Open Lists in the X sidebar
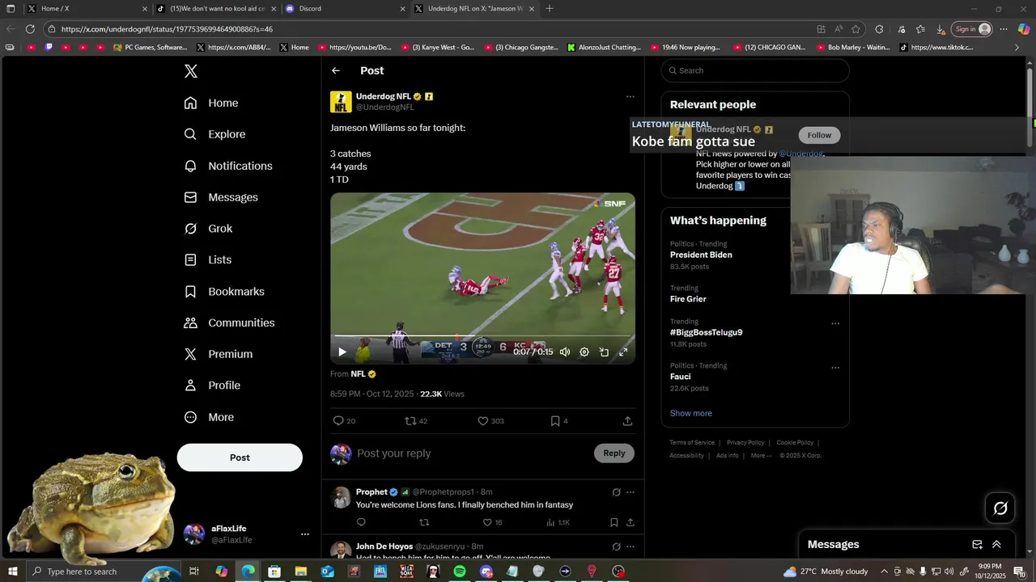The width and height of the screenshot is (1036, 582). [x=208, y=259]
